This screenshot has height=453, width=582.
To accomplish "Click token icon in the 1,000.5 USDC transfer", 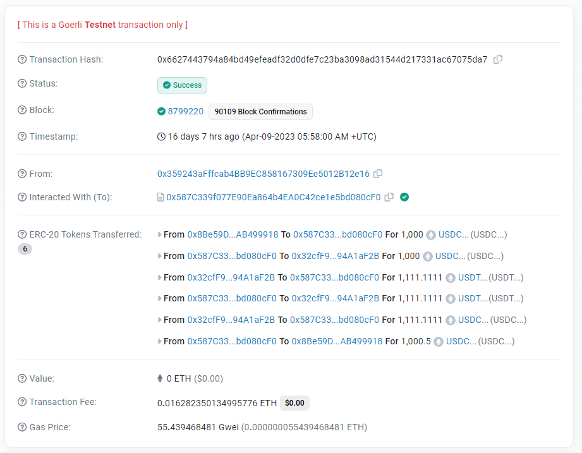I will [x=439, y=342].
